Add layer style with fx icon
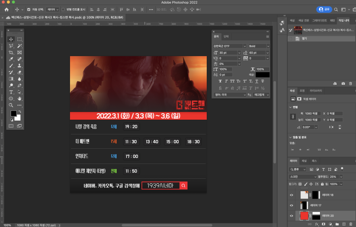Image resolution: width=356 pixels, height=227 pixels. pyautogui.click(x=317, y=224)
